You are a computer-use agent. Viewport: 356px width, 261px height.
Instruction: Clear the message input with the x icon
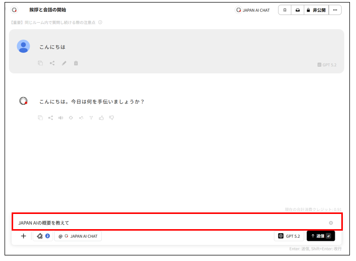click(331, 223)
